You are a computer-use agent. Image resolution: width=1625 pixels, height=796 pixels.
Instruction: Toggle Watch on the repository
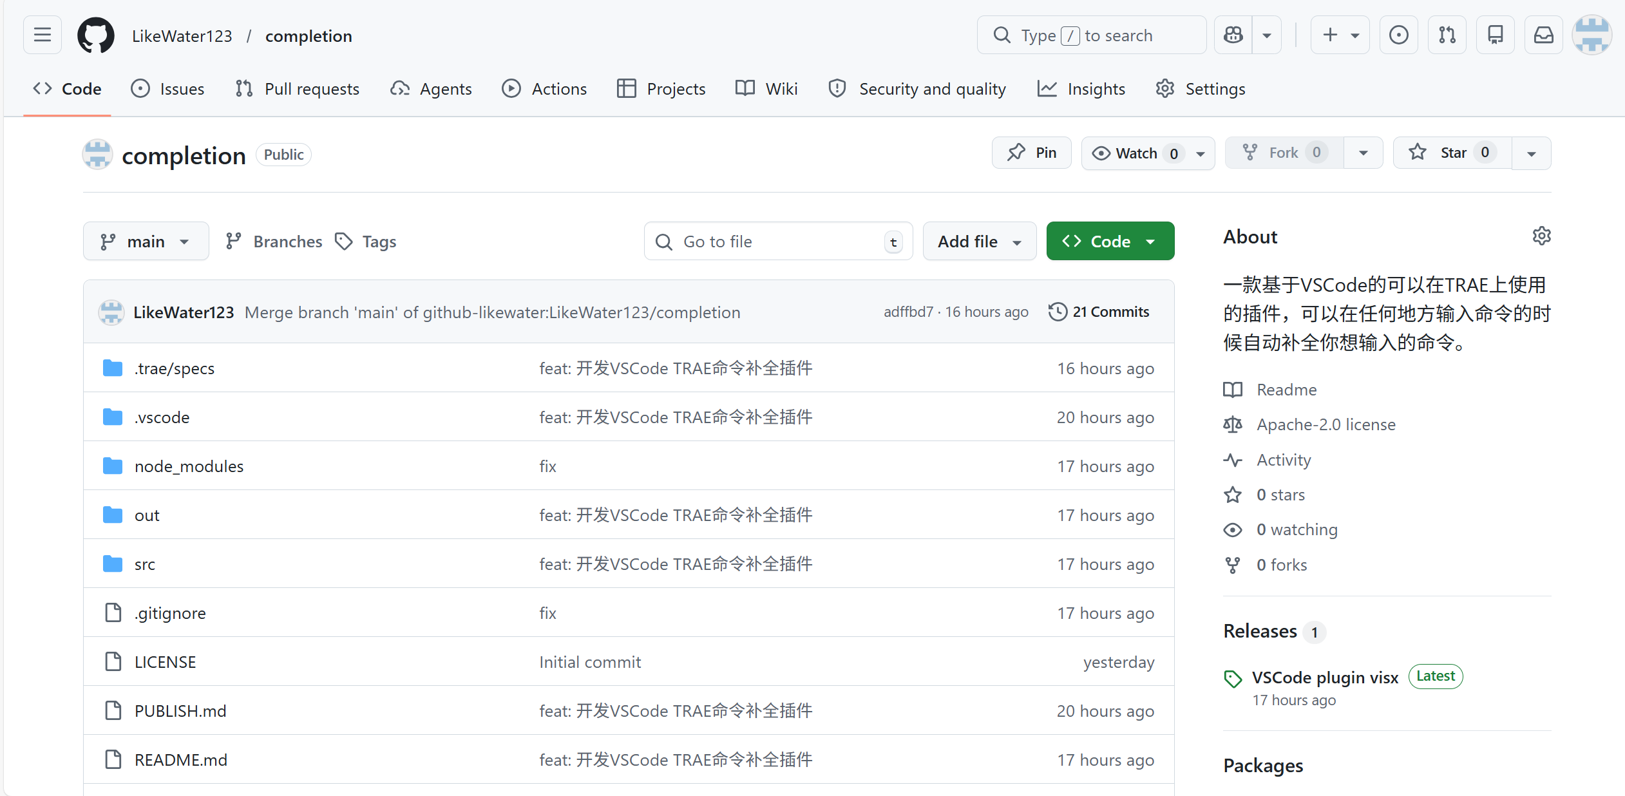pos(1136,153)
